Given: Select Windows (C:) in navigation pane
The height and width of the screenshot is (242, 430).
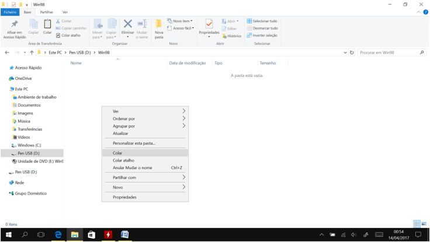Looking at the screenshot, I should 29,145.
